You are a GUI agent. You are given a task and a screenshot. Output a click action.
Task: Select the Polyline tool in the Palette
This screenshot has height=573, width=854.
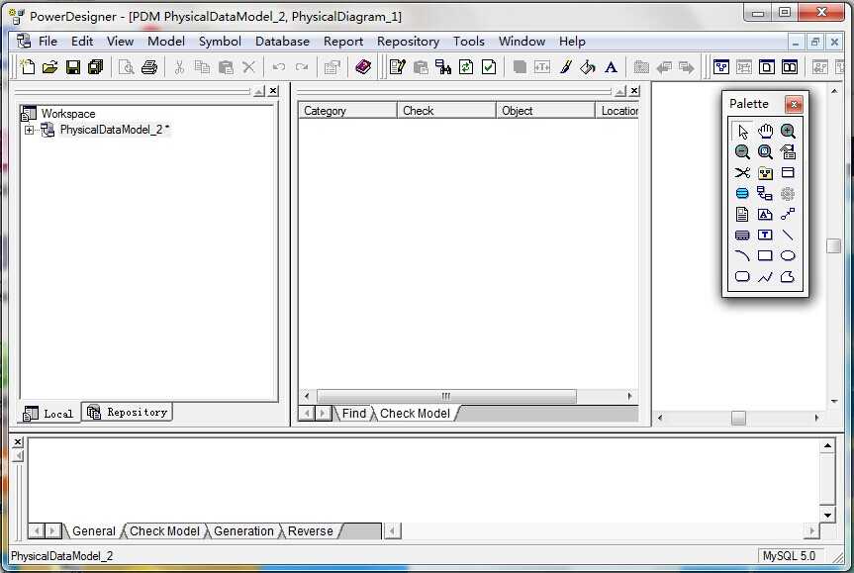tap(765, 276)
